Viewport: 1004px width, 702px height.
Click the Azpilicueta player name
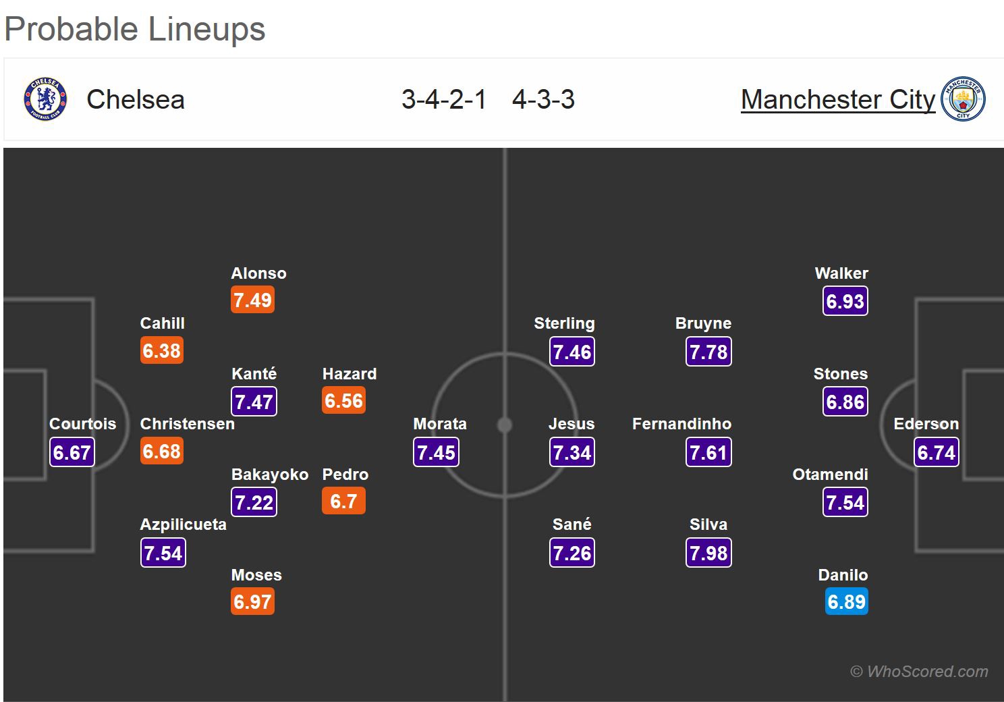(183, 524)
